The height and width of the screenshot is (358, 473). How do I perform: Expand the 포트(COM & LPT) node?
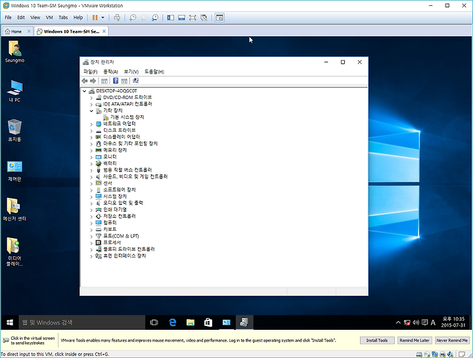(x=91, y=236)
